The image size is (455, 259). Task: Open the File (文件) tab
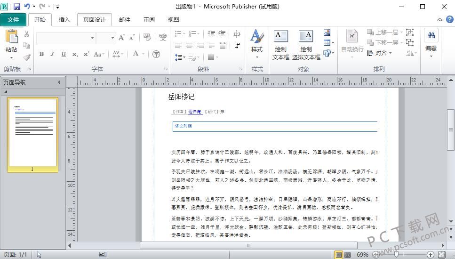(13, 19)
